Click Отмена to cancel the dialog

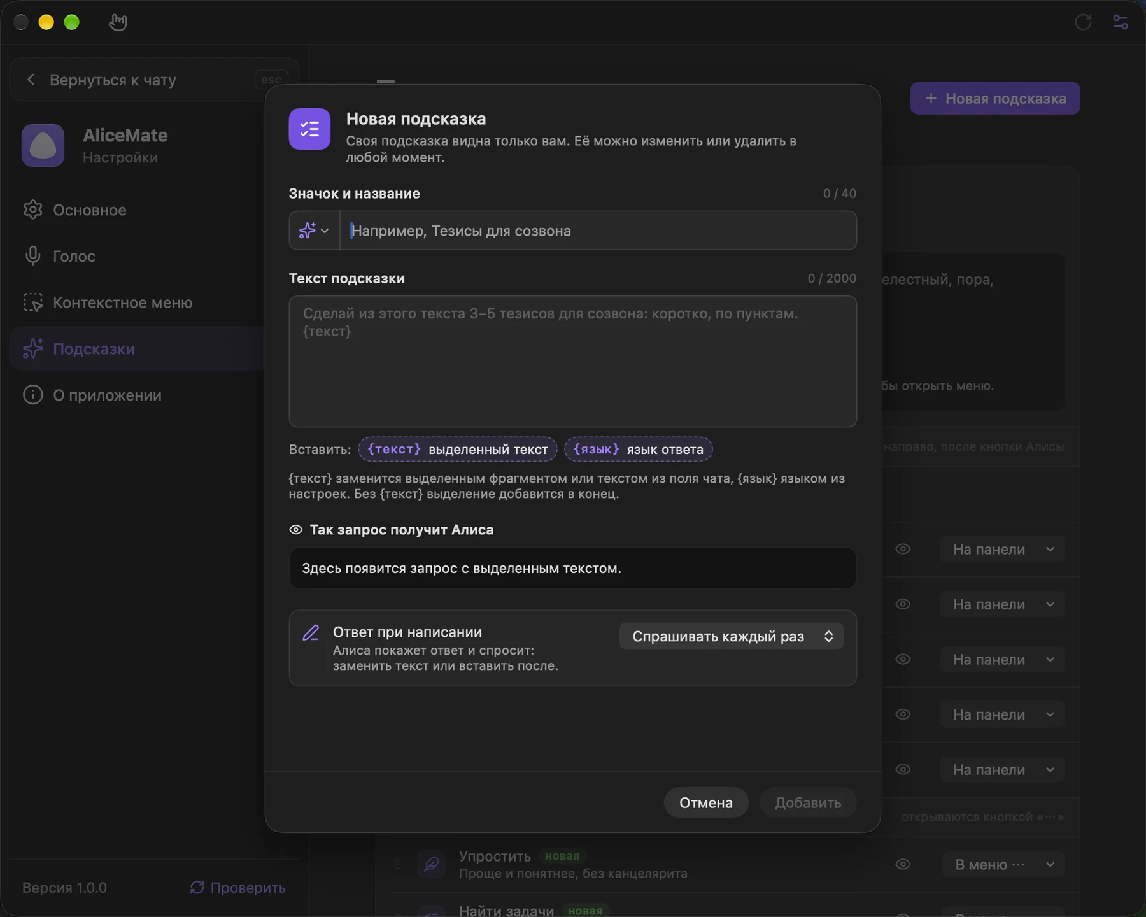(705, 802)
